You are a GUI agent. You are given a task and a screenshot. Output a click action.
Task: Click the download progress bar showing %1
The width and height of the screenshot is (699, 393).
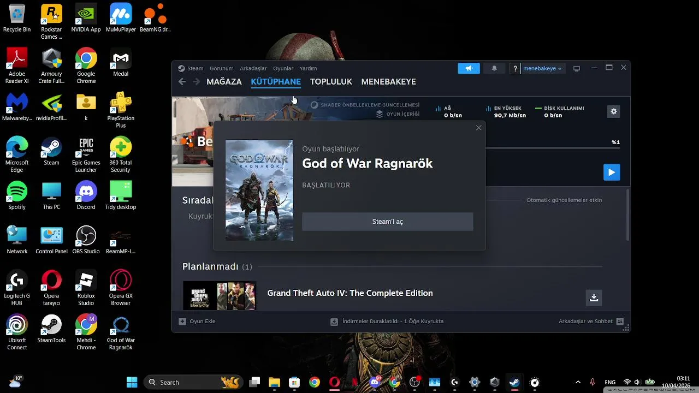[x=553, y=148]
